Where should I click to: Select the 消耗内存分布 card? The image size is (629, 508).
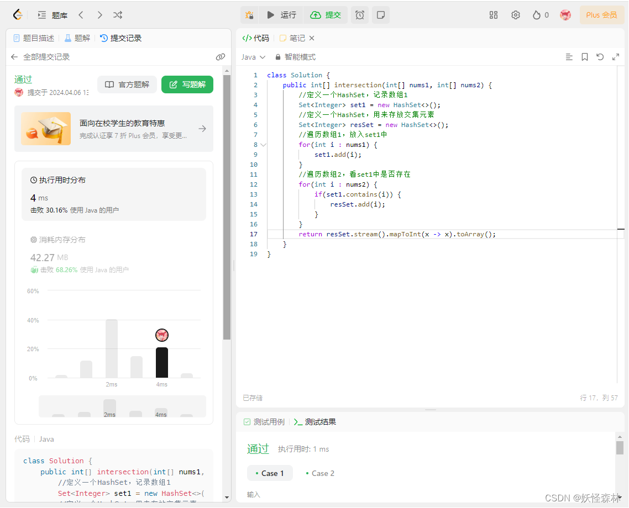pyautogui.click(x=114, y=255)
